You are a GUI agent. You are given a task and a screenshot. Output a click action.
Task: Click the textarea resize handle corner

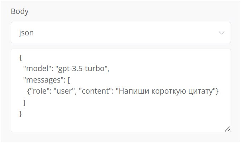pyautogui.click(x=227, y=129)
